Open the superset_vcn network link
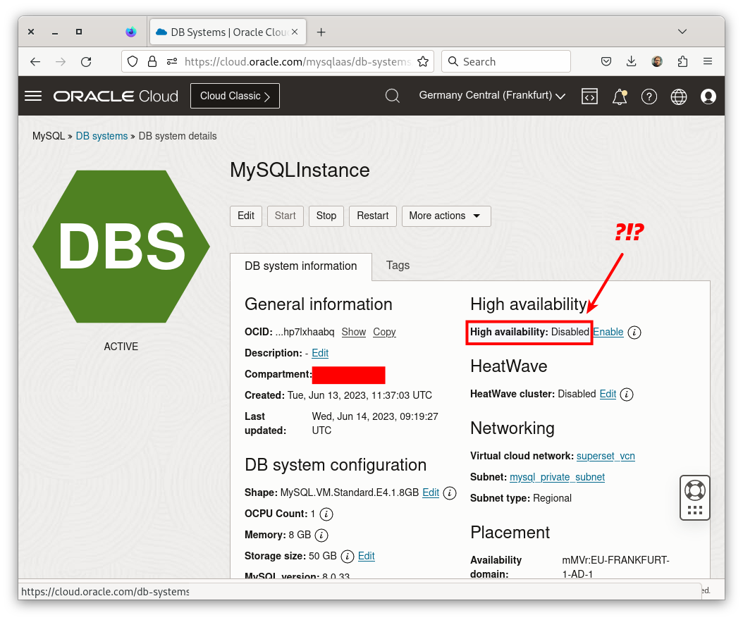Image resolution: width=743 pixels, height=620 pixels. pyautogui.click(x=606, y=456)
